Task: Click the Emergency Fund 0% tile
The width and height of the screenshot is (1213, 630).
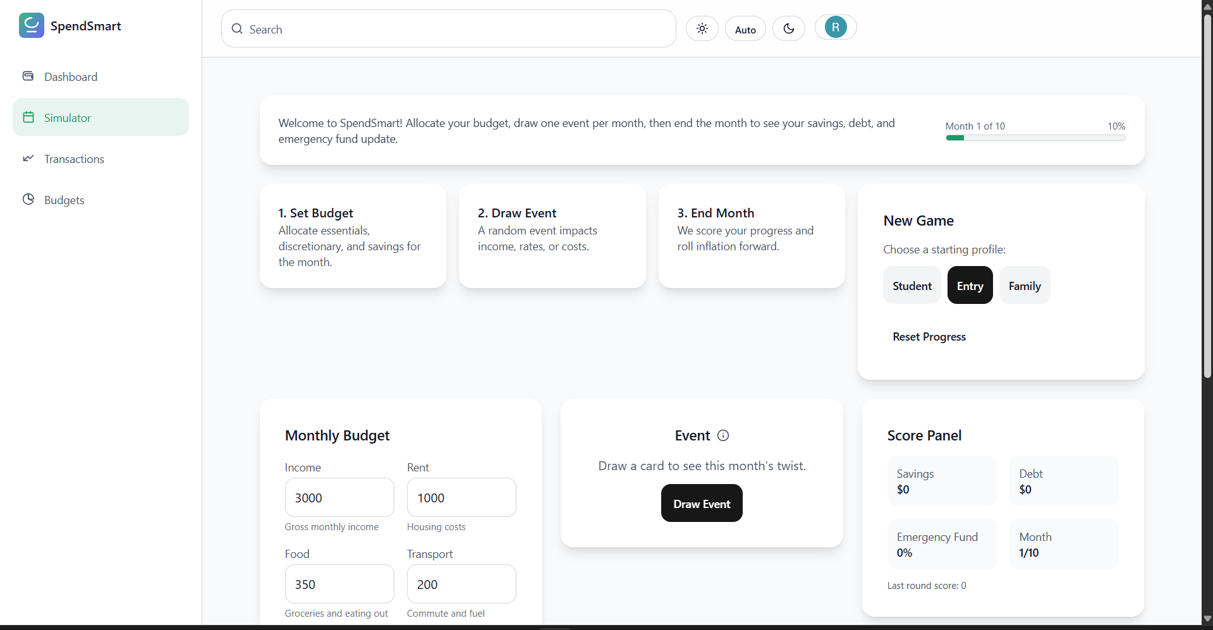Action: [942, 544]
